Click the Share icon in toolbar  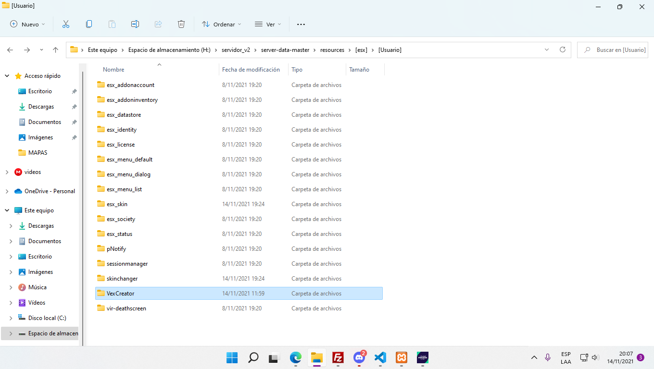point(158,24)
